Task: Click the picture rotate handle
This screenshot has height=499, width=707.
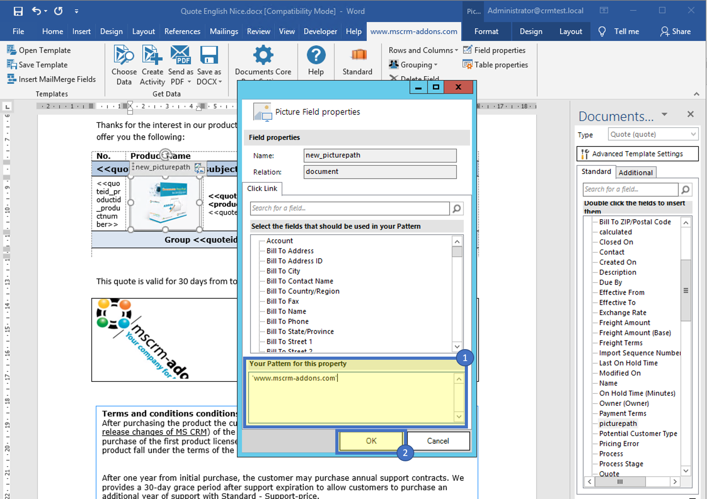Action: pos(165,154)
